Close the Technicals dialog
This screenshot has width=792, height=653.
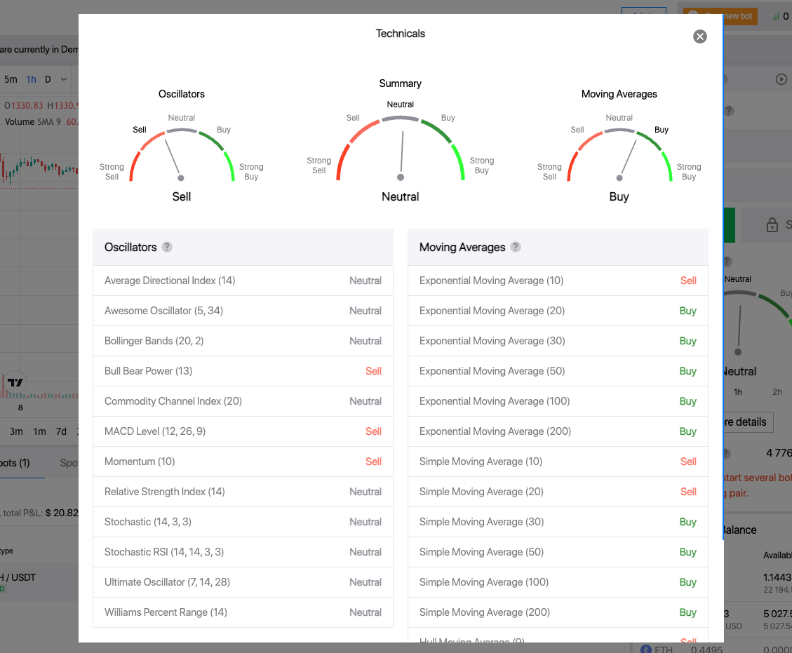[x=699, y=36]
